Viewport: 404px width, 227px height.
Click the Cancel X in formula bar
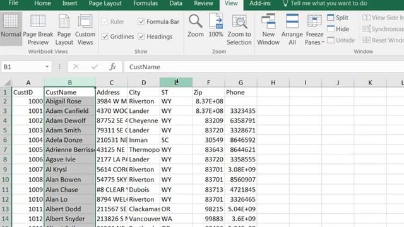pos(76,67)
